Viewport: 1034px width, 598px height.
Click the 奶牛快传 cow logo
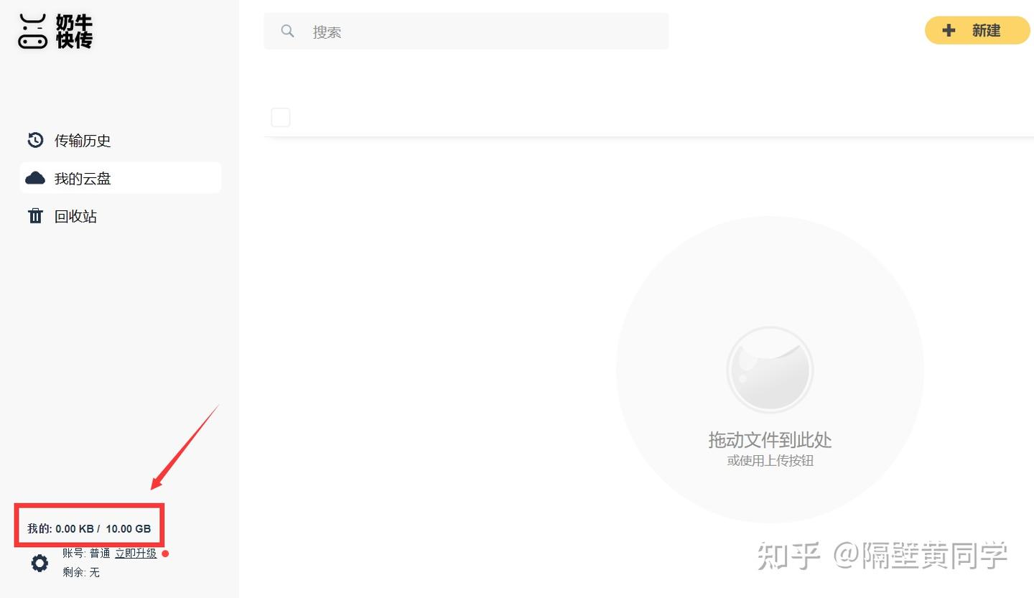point(55,31)
